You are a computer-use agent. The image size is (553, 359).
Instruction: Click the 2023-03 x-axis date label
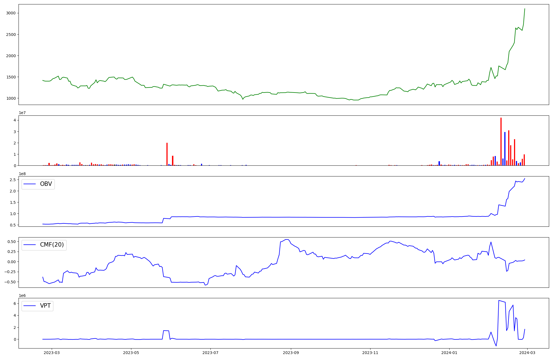[x=52, y=353]
